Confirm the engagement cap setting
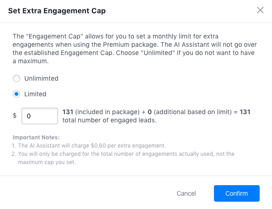The height and width of the screenshot is (209, 272). click(x=237, y=193)
